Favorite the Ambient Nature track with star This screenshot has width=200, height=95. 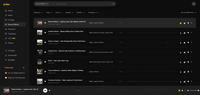(188, 33)
